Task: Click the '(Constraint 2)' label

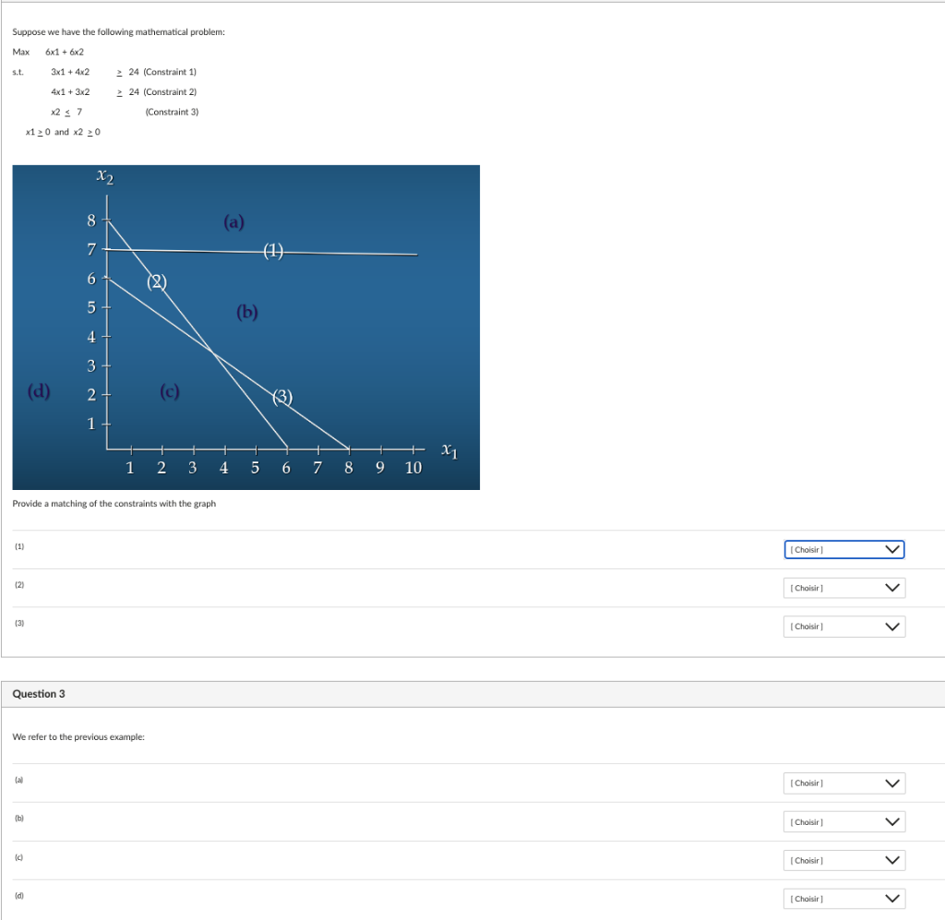Action: point(170,91)
